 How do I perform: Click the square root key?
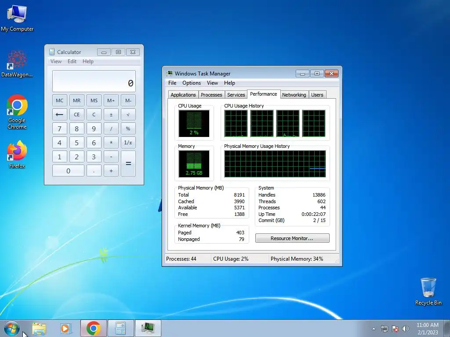[x=128, y=115]
